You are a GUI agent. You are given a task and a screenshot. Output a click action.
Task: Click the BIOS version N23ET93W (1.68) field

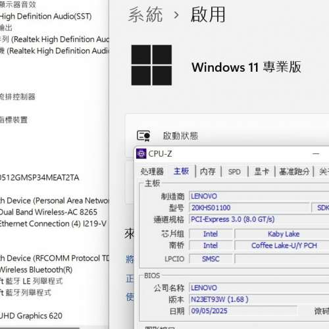click(x=259, y=299)
